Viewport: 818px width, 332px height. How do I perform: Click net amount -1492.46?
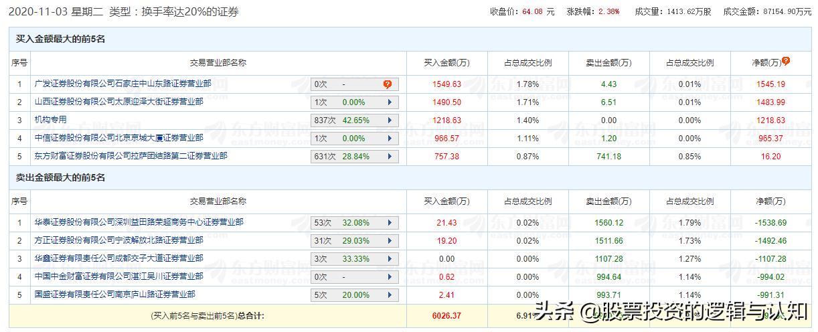(x=771, y=241)
